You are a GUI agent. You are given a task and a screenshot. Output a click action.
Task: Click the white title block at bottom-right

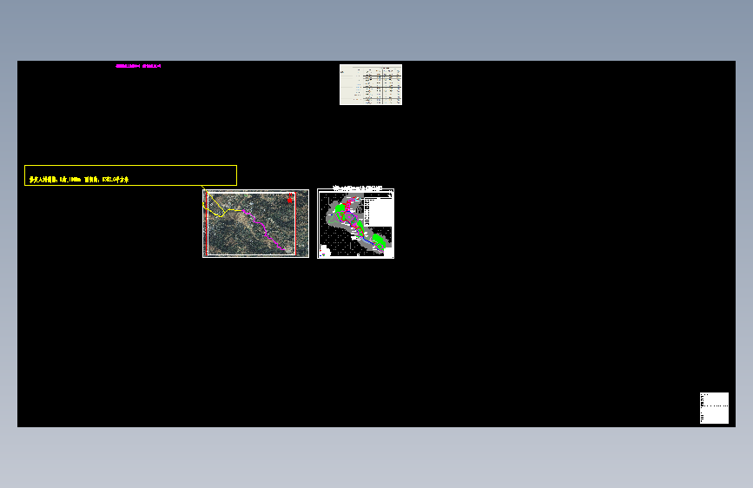click(x=714, y=408)
